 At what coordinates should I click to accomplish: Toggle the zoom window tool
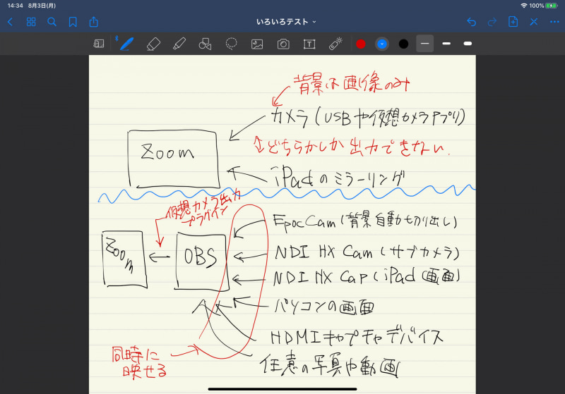click(x=99, y=44)
